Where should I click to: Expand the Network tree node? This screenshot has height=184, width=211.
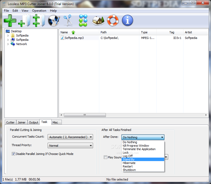tap(8, 44)
